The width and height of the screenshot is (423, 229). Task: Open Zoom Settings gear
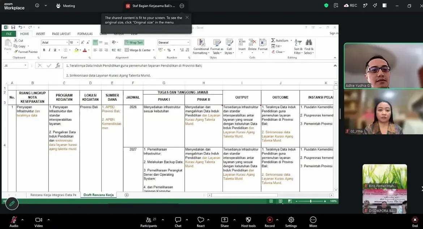pyautogui.click(x=291, y=222)
